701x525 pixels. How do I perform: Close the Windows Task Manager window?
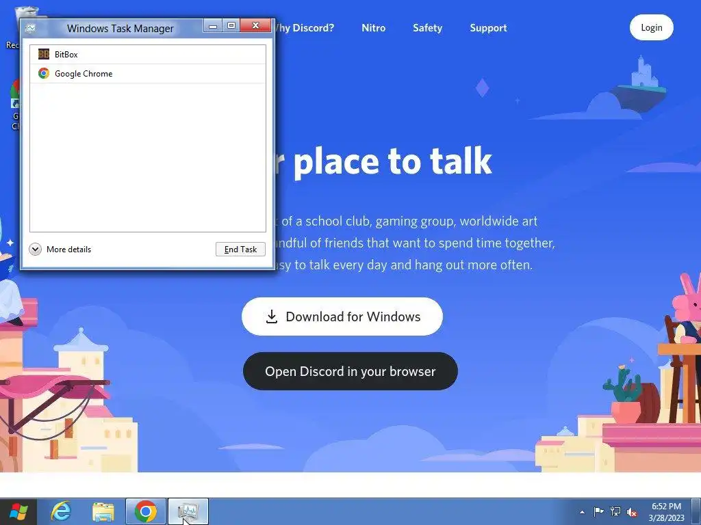coord(255,26)
